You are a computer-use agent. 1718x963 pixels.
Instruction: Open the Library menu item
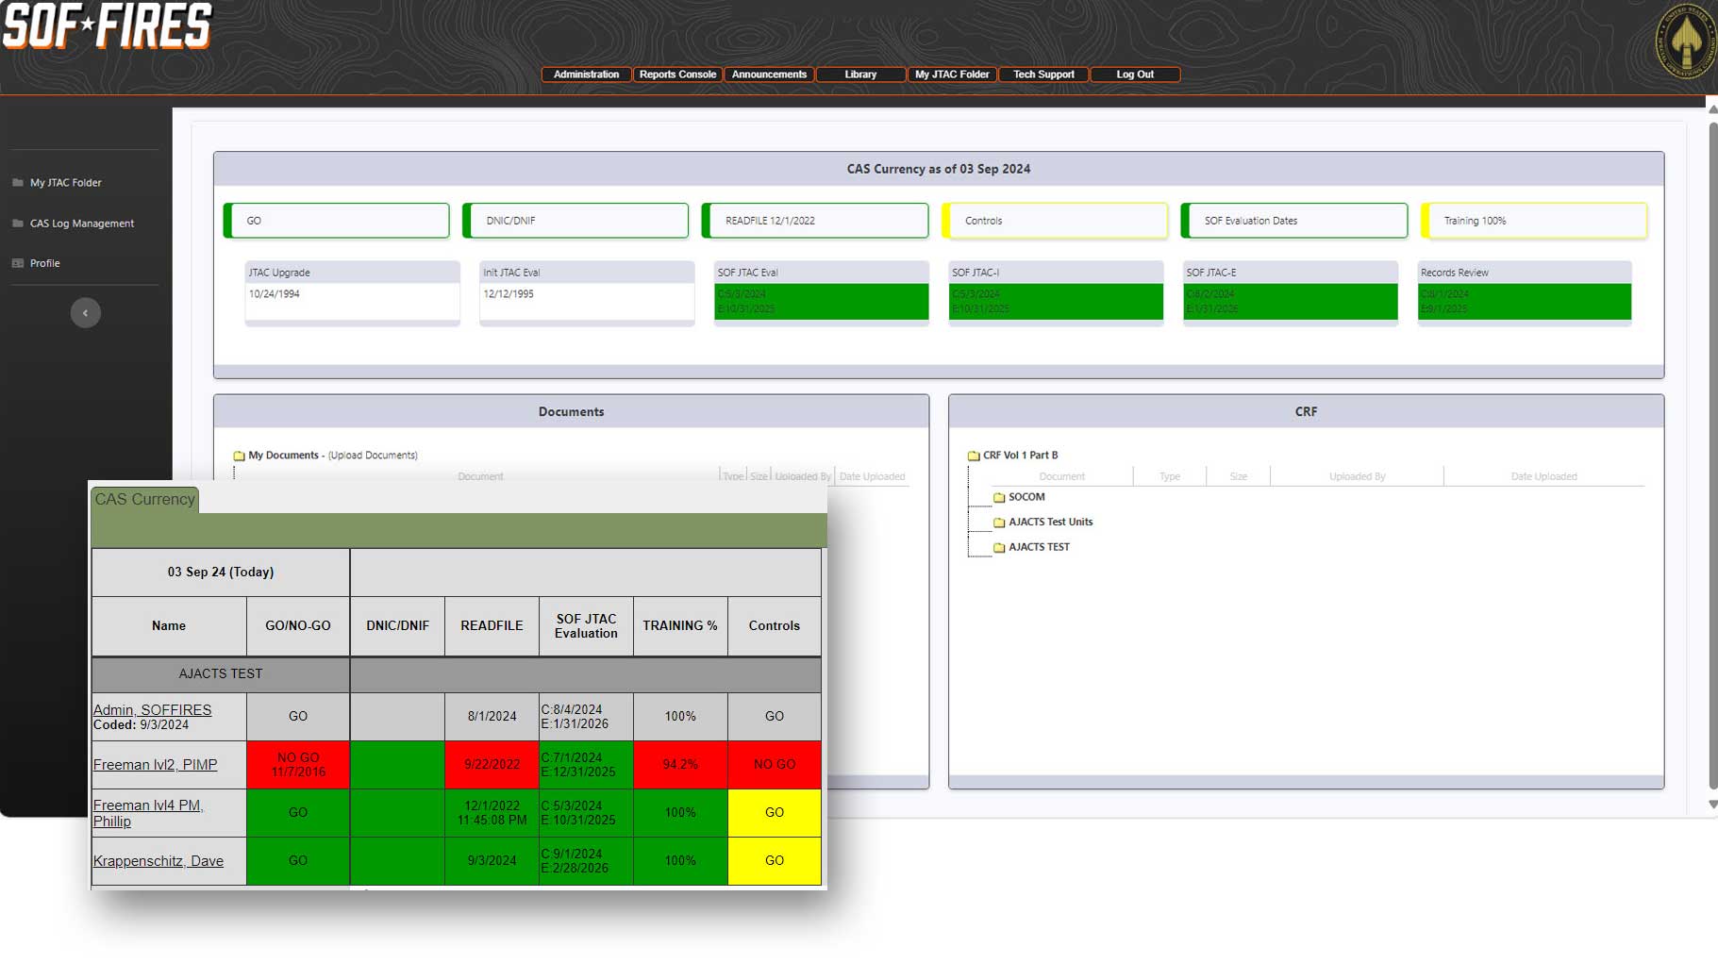click(x=860, y=75)
